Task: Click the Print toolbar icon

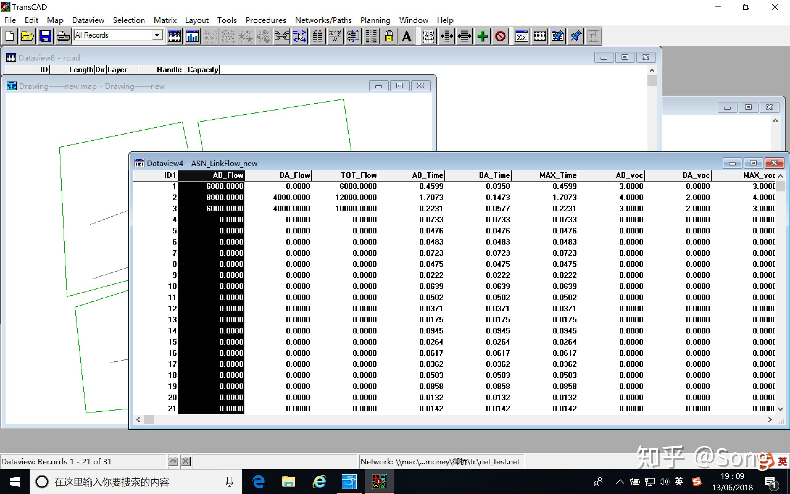Action: tap(63, 36)
